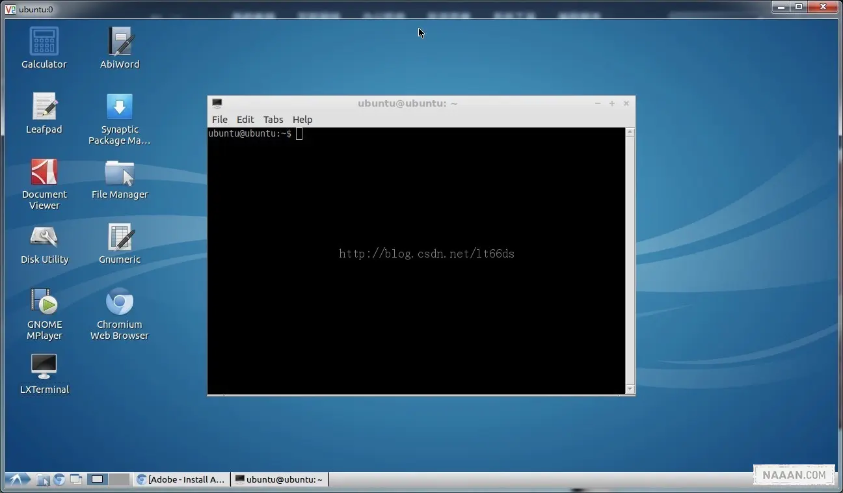The width and height of the screenshot is (843, 493).
Task: Open the File menu in the terminal
Action: click(220, 120)
